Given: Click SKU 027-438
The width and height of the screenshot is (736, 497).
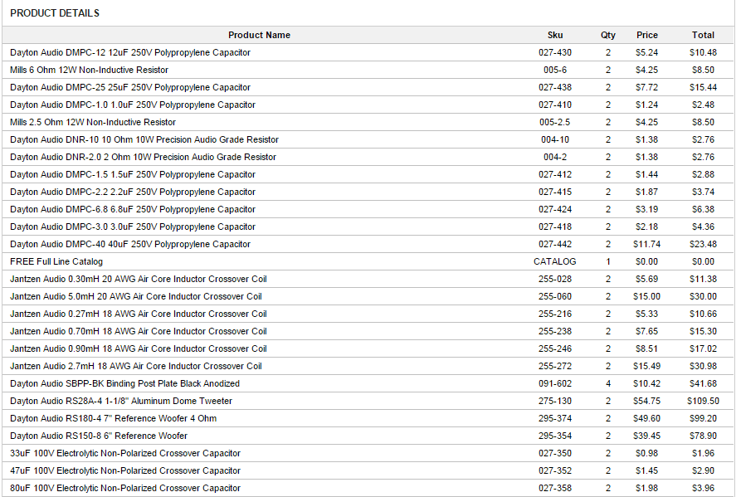Looking at the screenshot, I should coord(555,87).
